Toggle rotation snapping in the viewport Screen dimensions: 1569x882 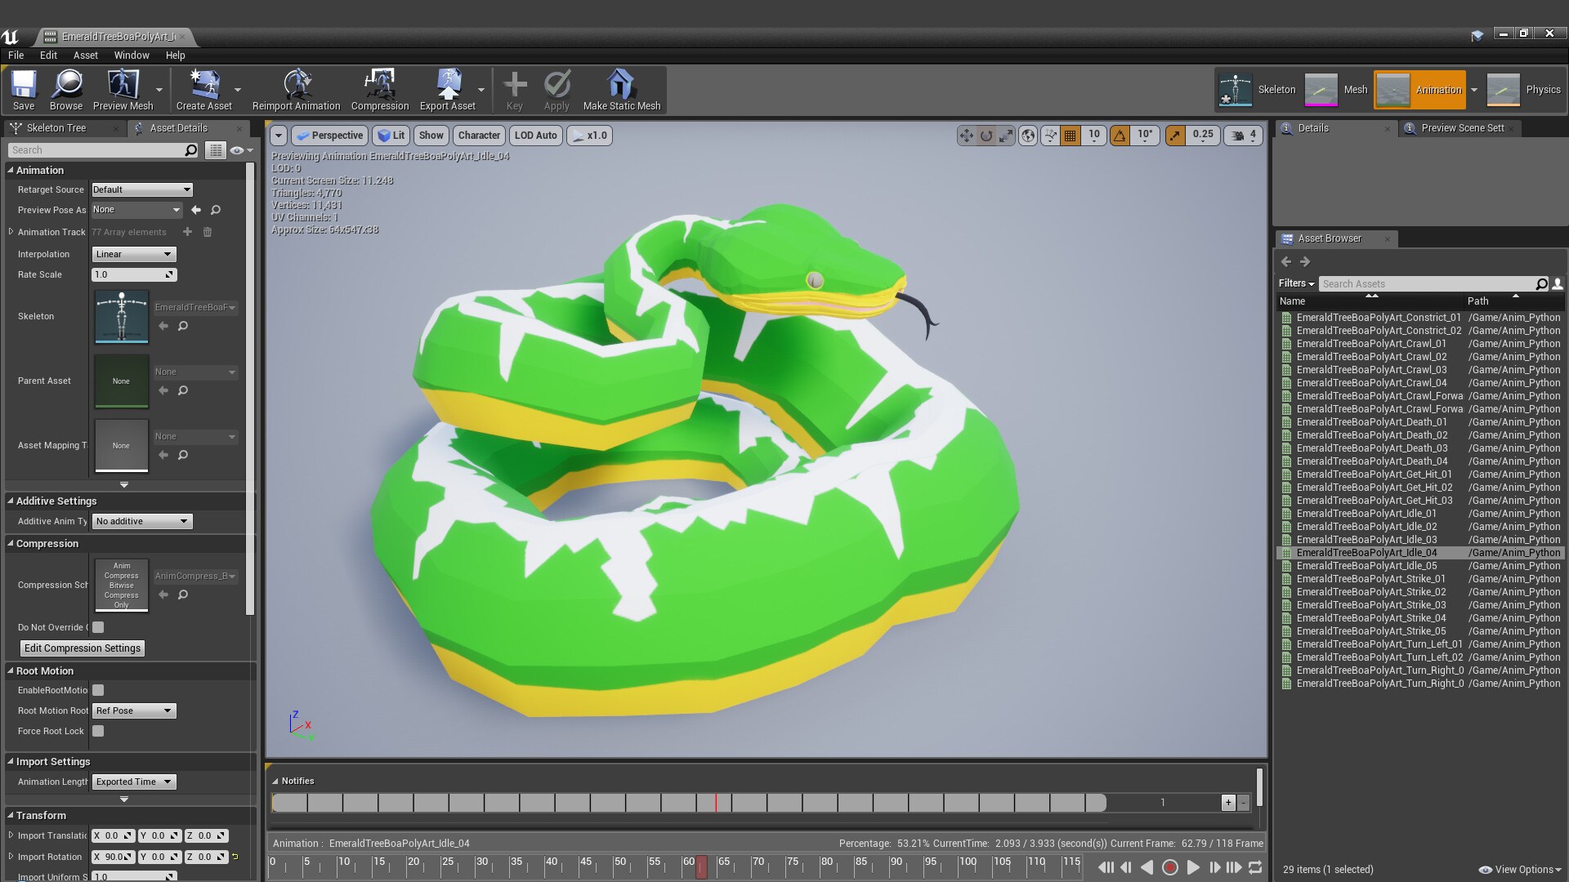(x=1120, y=135)
